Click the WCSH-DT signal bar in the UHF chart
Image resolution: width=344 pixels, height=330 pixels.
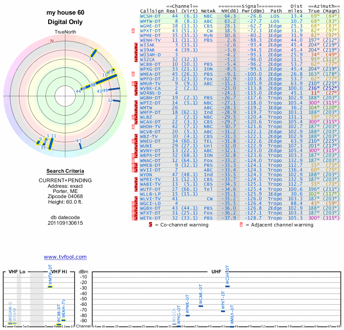pos(227,286)
